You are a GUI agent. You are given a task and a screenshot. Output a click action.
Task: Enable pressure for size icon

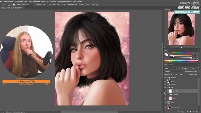click(x=93, y=4)
